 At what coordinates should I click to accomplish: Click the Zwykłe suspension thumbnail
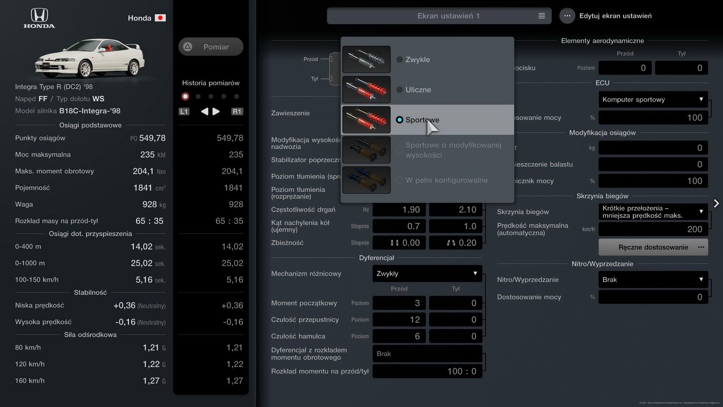(x=366, y=60)
